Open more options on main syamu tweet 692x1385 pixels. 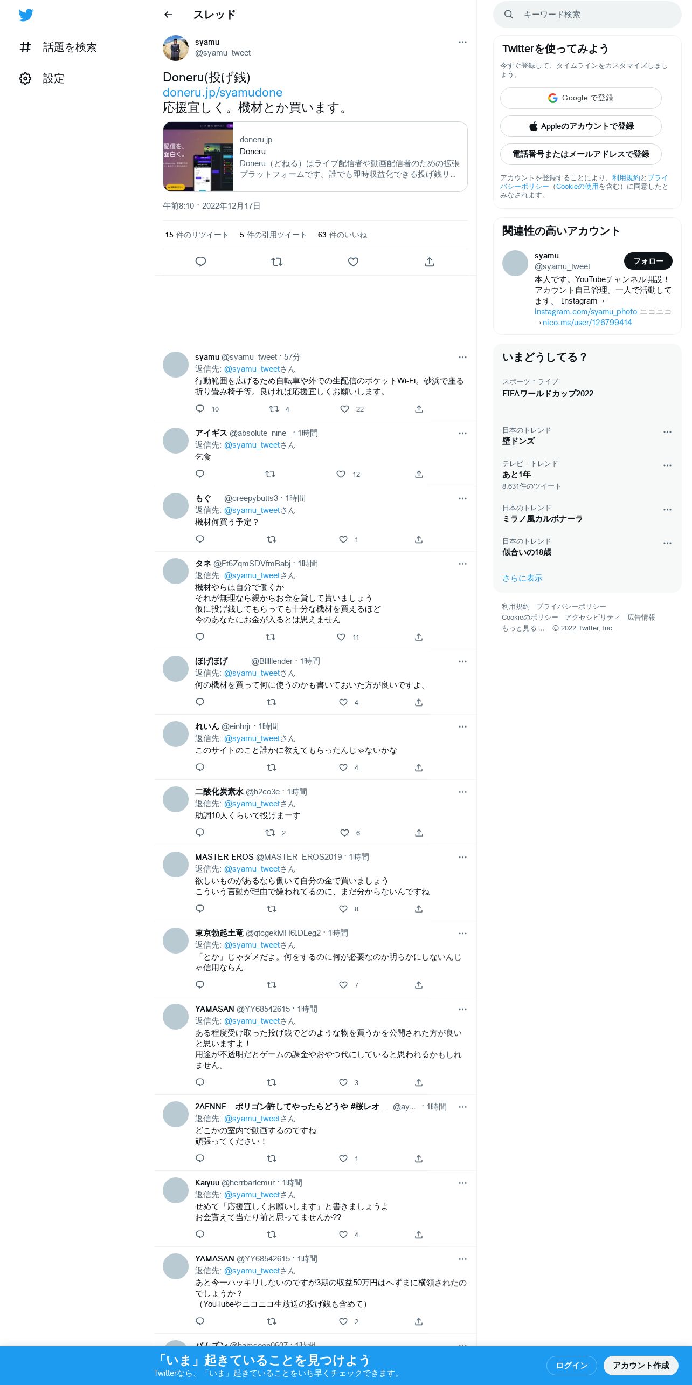[462, 42]
